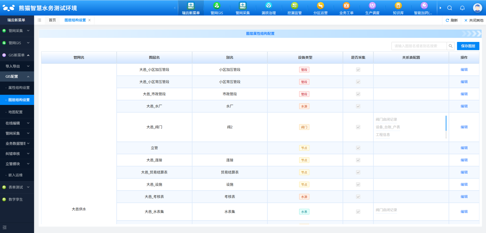The width and height of the screenshot is (486, 233).
Task: Toggle 是否采集 checkbox for 大邑_水厂
Action: [358, 106]
